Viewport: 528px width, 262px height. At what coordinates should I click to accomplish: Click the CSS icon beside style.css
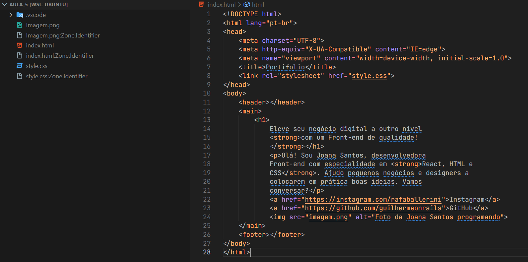click(20, 66)
